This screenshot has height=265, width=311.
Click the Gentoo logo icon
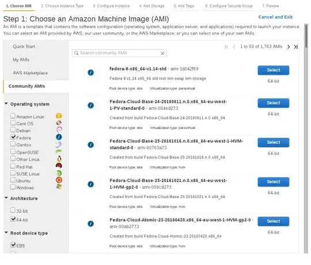click(59, 145)
